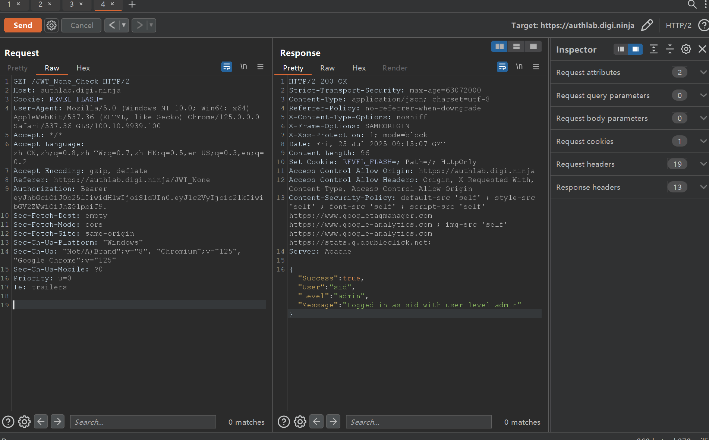Close Repeater tab 4
Viewport: 709px width, 440px height.
point(112,4)
